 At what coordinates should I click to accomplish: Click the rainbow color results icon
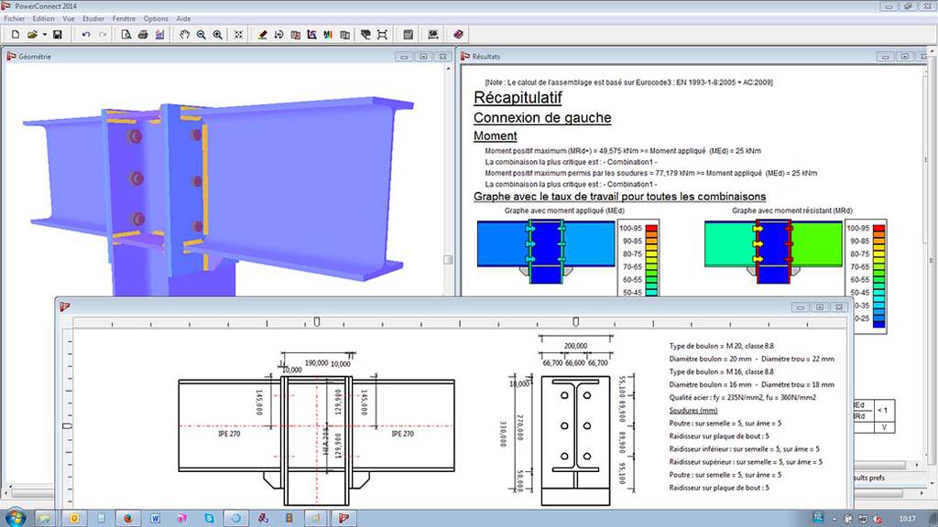click(328, 35)
